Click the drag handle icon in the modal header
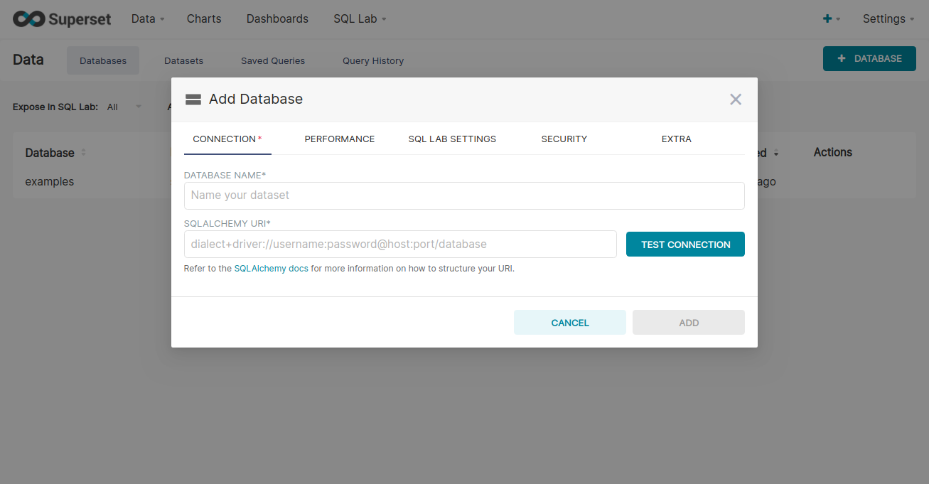Screen dimensions: 929x484 pyautogui.click(x=193, y=99)
